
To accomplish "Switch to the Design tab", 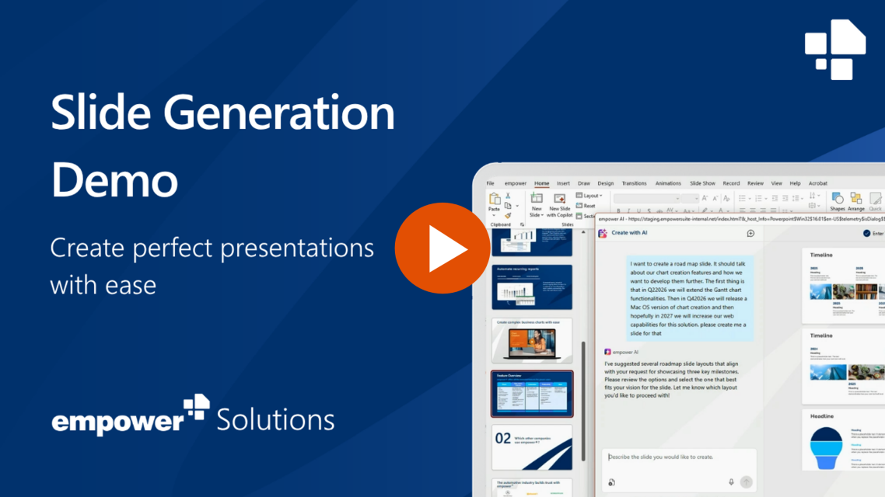I will (x=606, y=183).
